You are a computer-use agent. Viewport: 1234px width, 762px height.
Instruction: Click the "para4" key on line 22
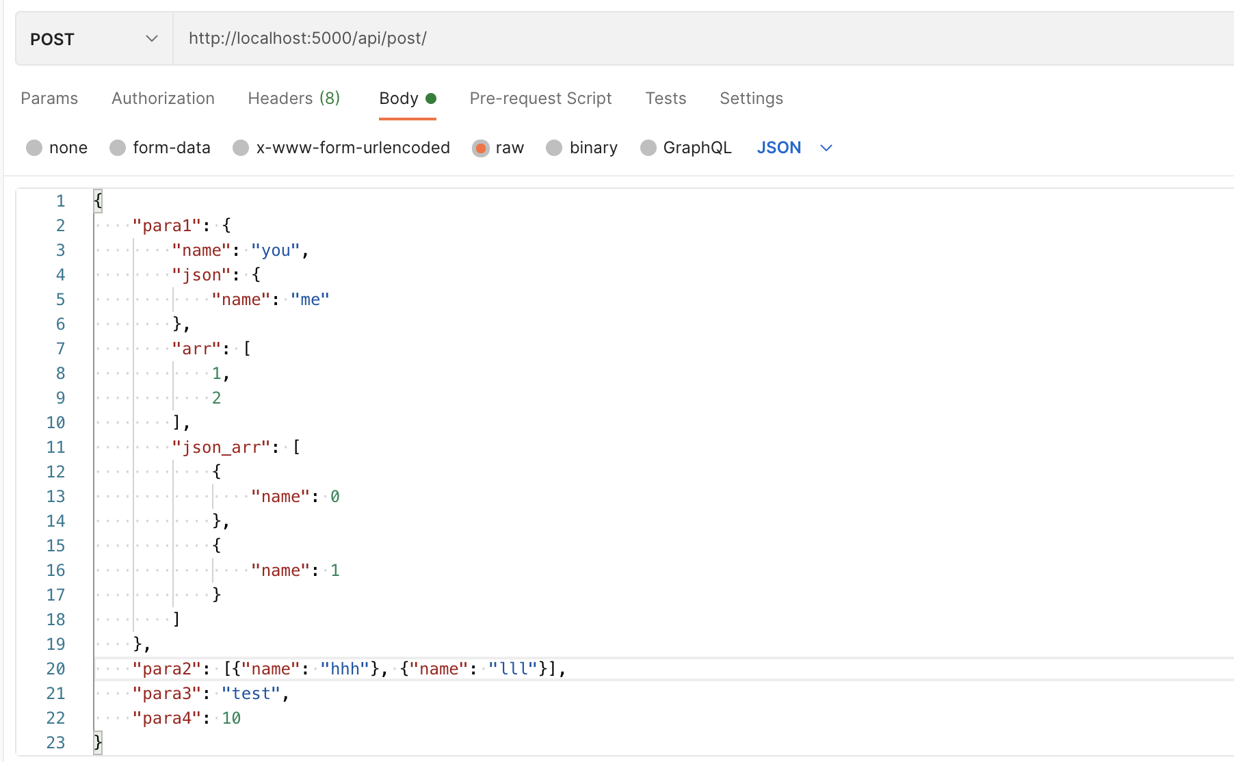167,718
